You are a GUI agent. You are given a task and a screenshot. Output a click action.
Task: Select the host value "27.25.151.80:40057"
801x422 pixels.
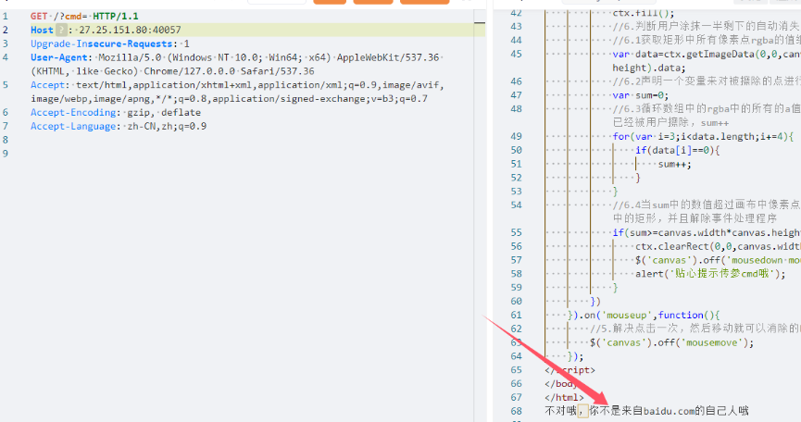coord(130,31)
